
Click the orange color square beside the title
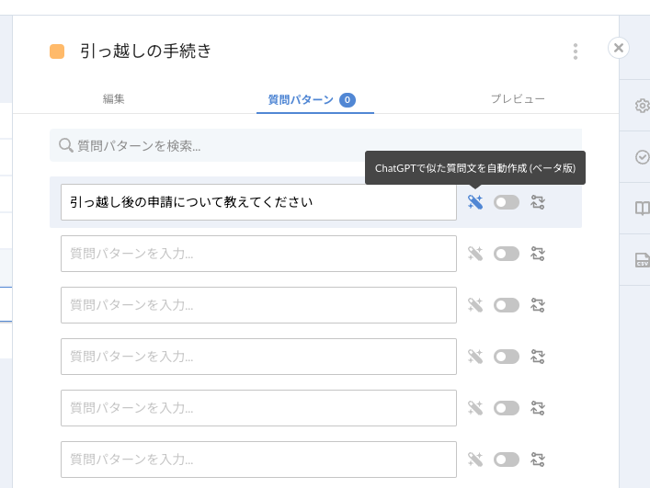[x=57, y=51]
